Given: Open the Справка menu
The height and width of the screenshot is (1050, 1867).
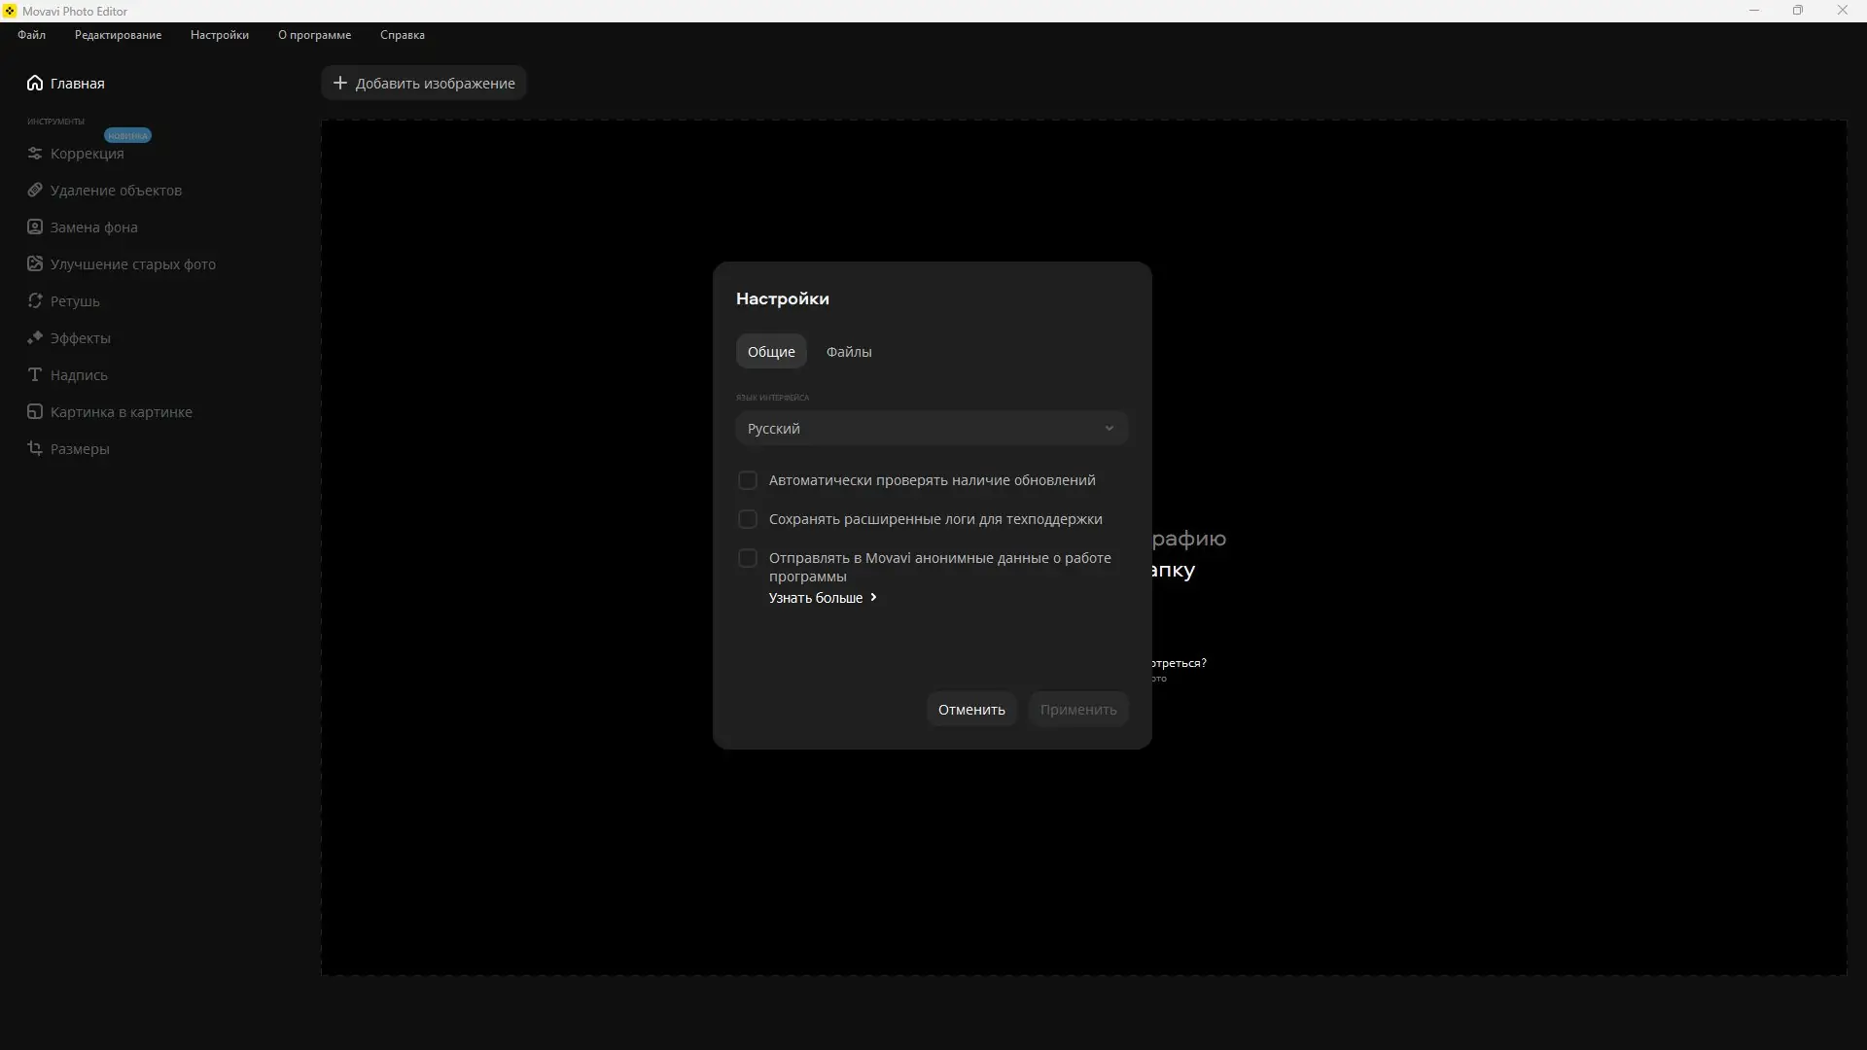Looking at the screenshot, I should click(x=403, y=35).
